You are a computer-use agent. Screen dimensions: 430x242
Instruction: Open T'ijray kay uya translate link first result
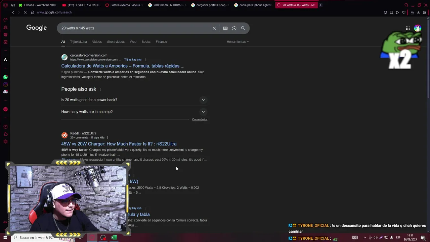[133, 59]
